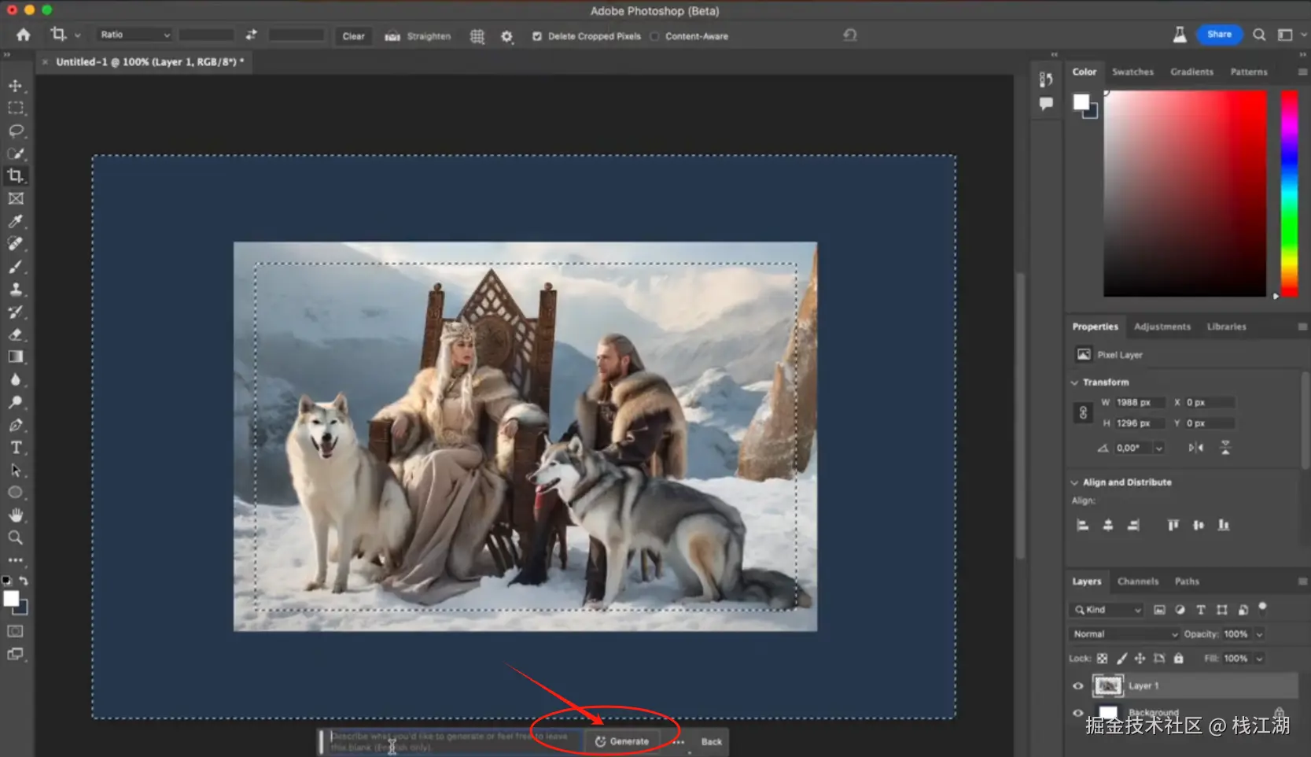The height and width of the screenshot is (757, 1311).
Task: Switch to the Libraries tab
Action: coord(1226,327)
